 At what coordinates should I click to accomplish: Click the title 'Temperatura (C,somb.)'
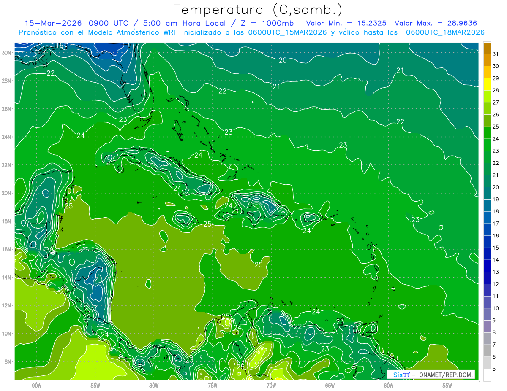[258, 9]
